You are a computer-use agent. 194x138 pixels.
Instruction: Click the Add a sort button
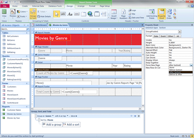pyautogui.click(x=72, y=125)
